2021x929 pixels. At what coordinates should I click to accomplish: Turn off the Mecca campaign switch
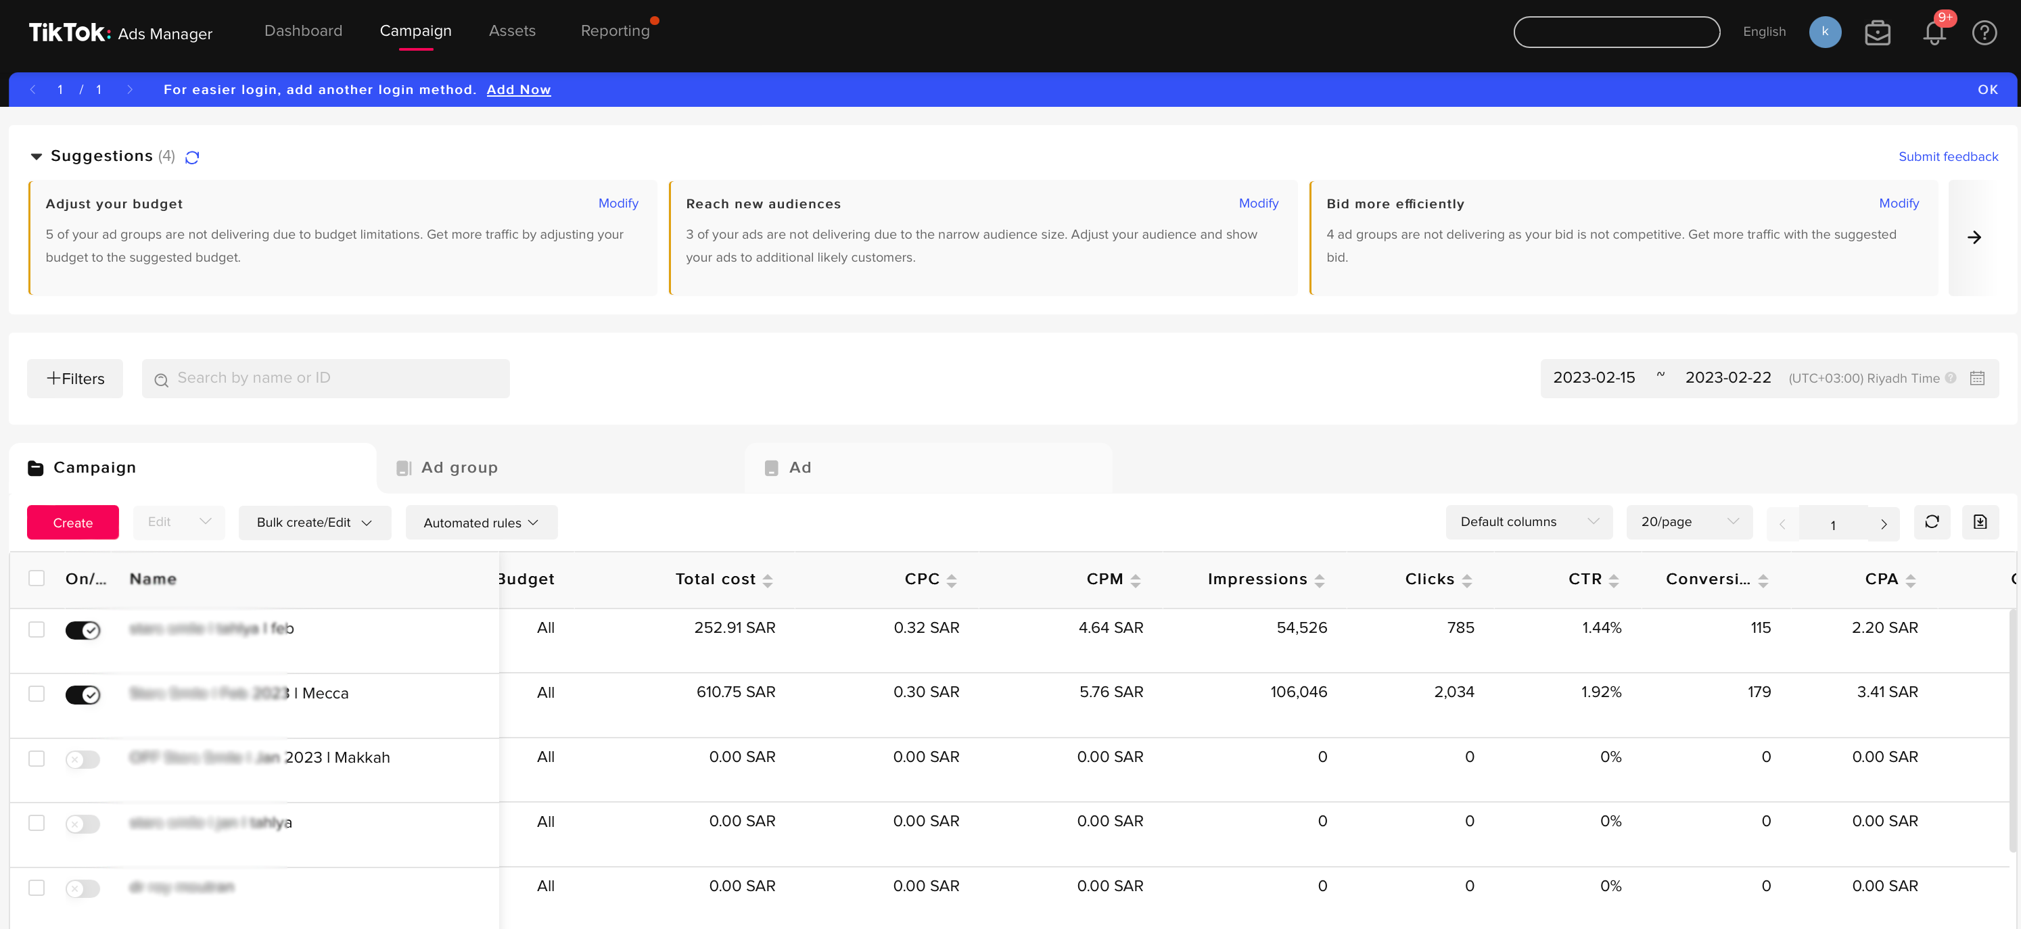coord(83,694)
